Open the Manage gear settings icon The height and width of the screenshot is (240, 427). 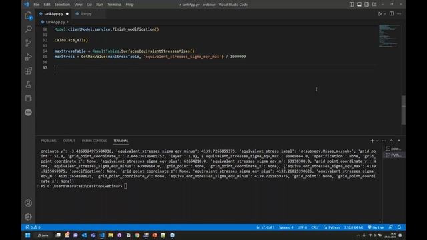pos(28,217)
